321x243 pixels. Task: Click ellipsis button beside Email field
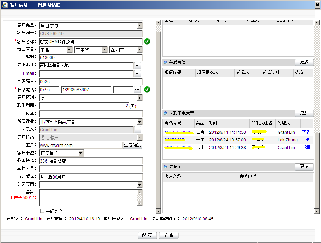coord(138,73)
